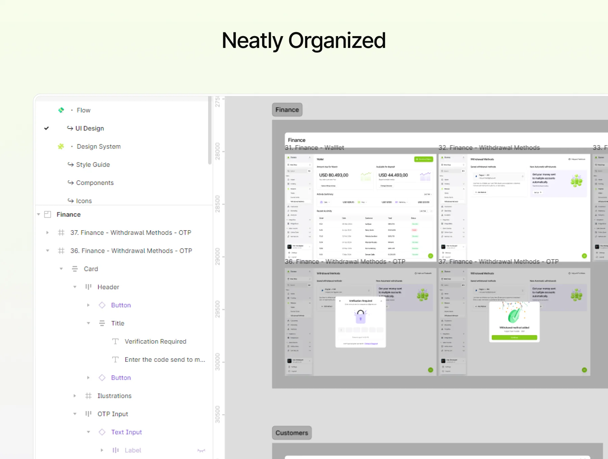The width and height of the screenshot is (608, 459).
Task: Expand the second Button layer under Header
Action: point(88,378)
